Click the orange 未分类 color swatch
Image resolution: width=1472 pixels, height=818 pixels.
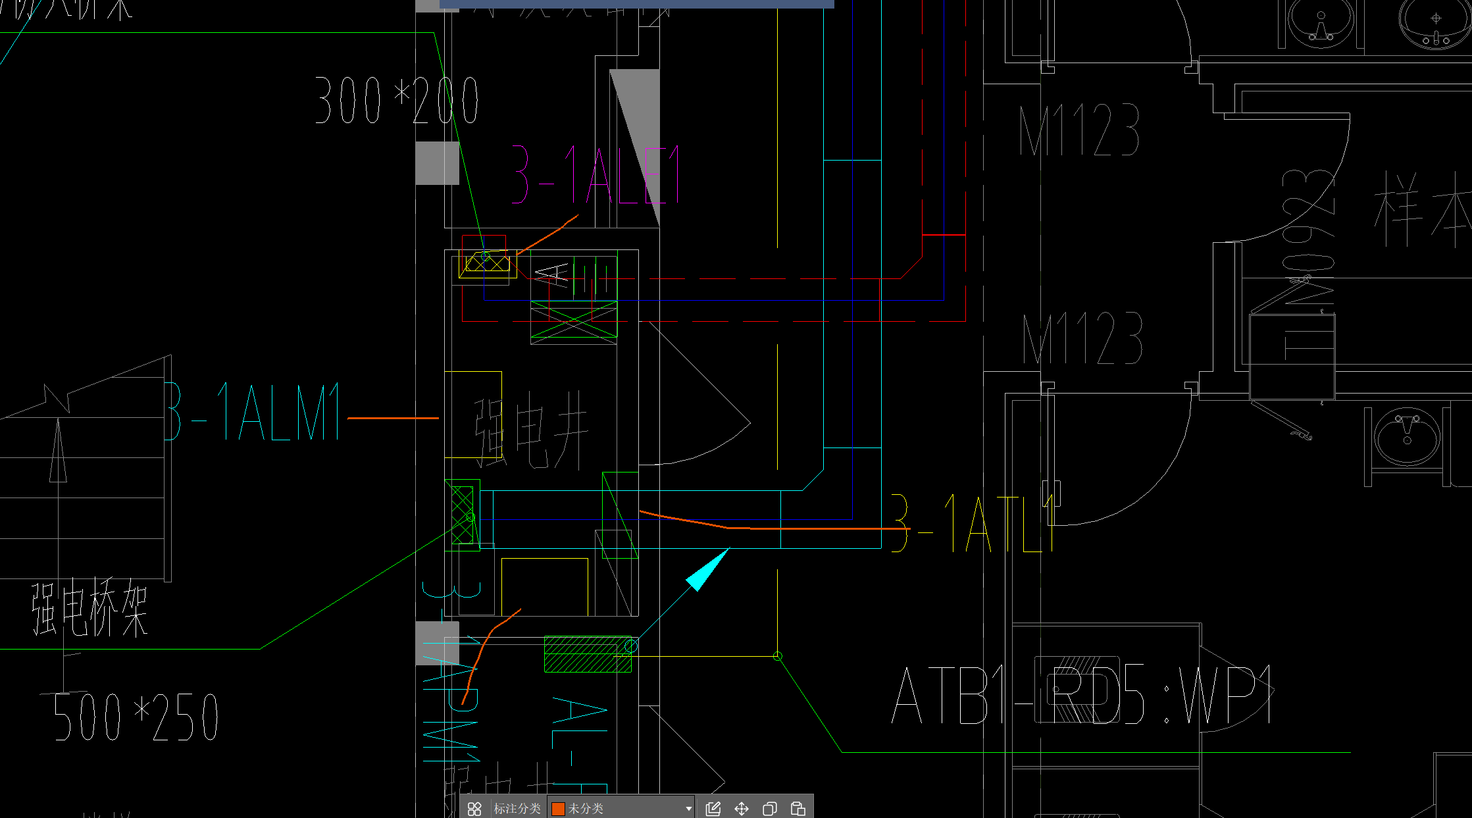pyautogui.click(x=558, y=809)
